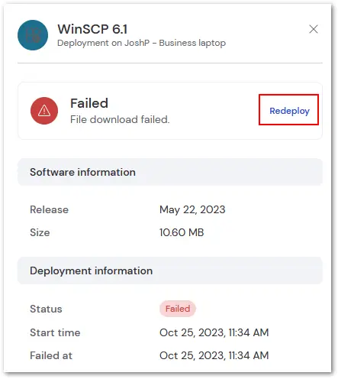The height and width of the screenshot is (379, 338).
Task: Click the File download failed message
Action: click(x=120, y=119)
